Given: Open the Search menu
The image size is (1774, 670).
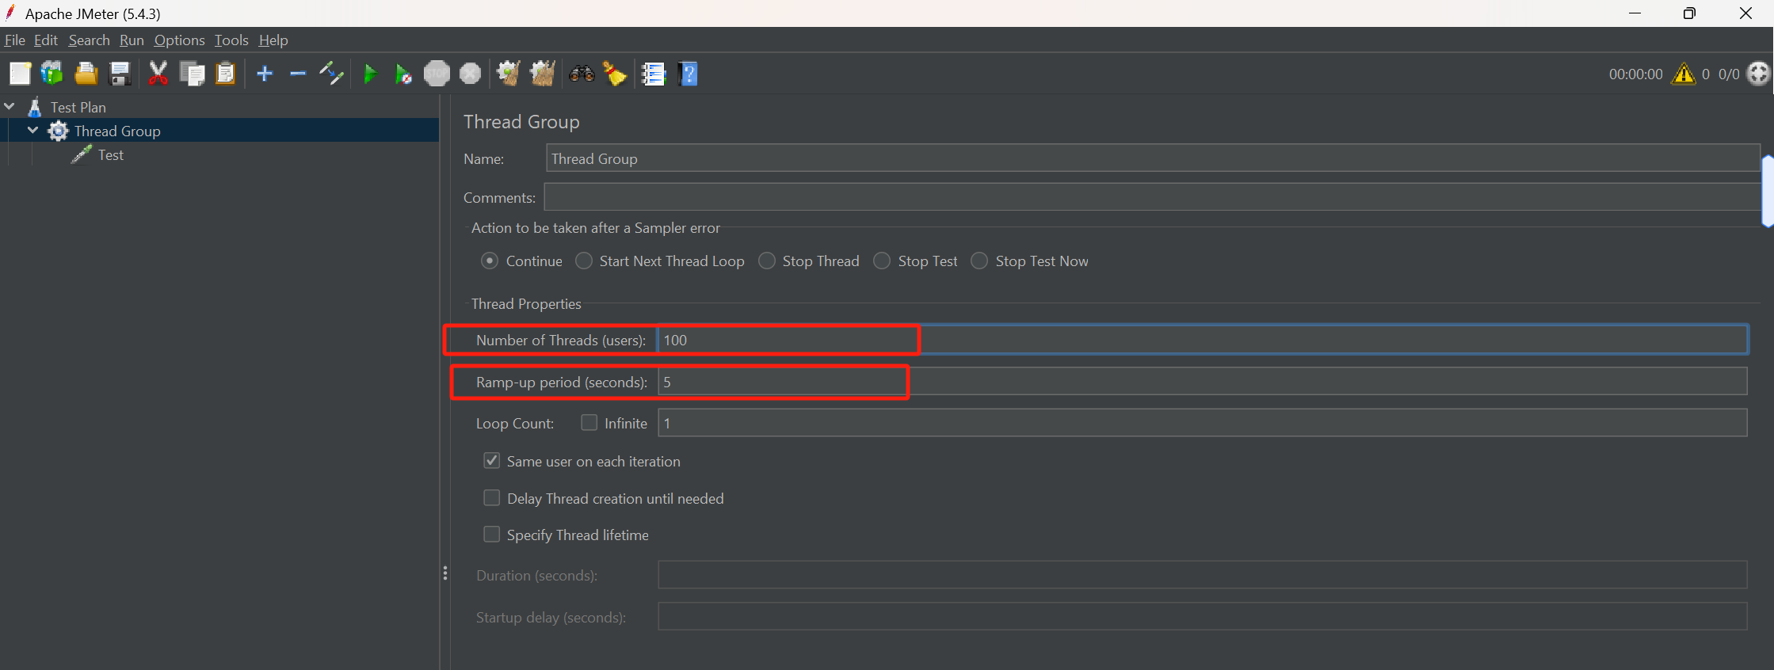Looking at the screenshot, I should click(89, 40).
